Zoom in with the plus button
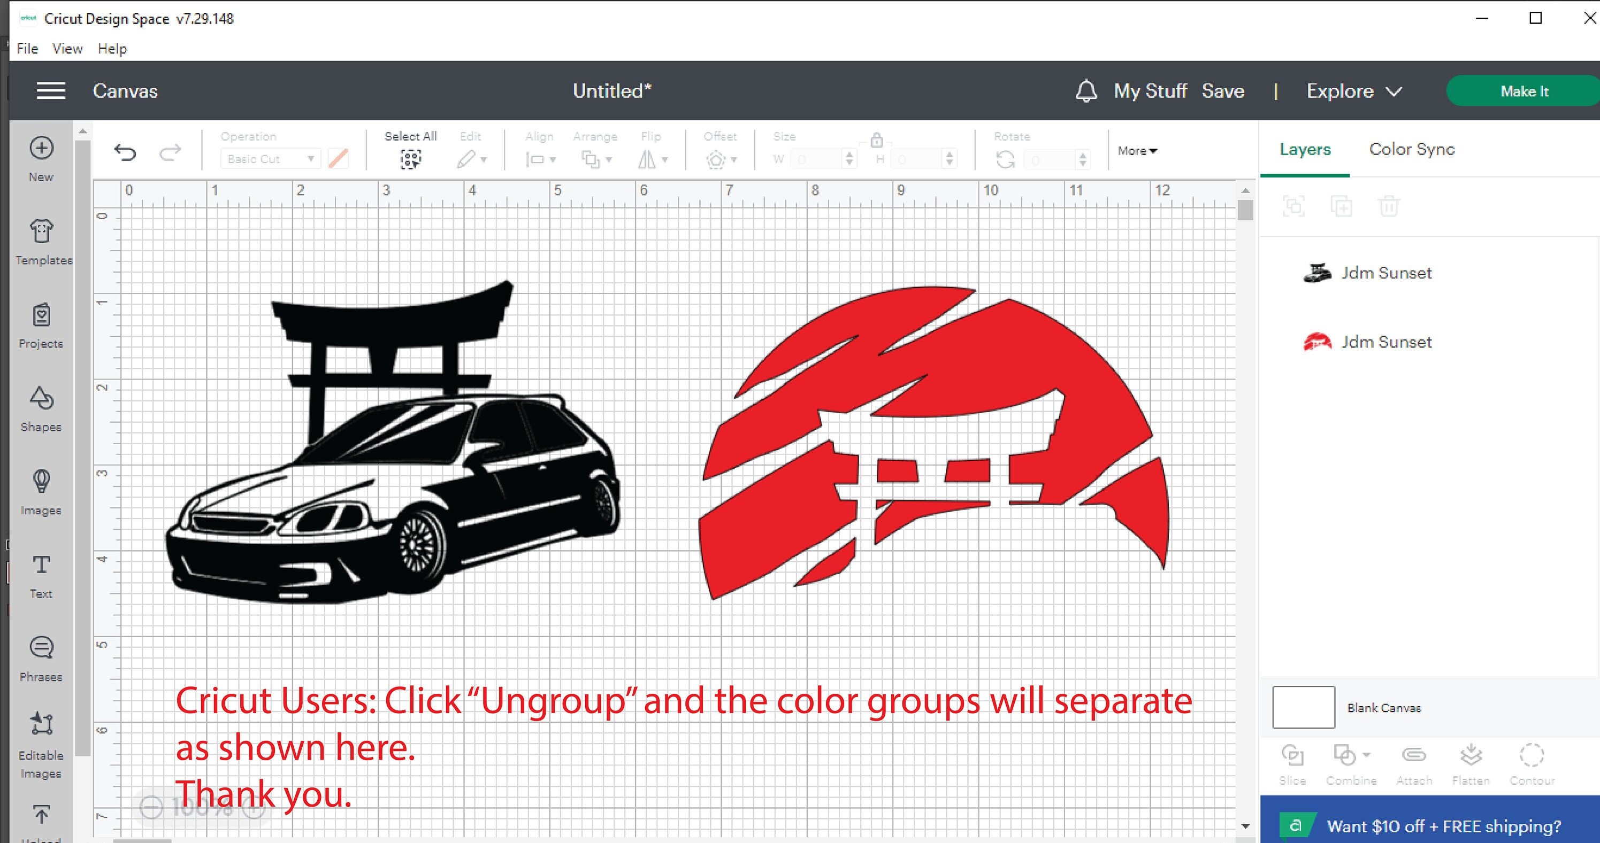The image size is (1600, 843). [x=254, y=807]
